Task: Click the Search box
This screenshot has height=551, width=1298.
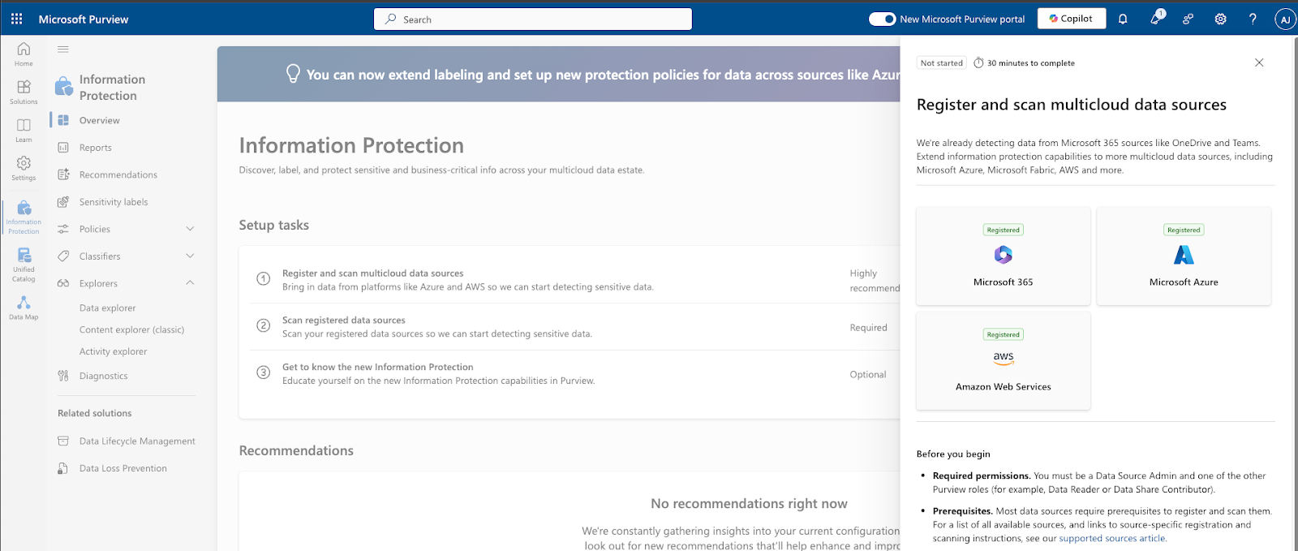Action: pos(533,19)
